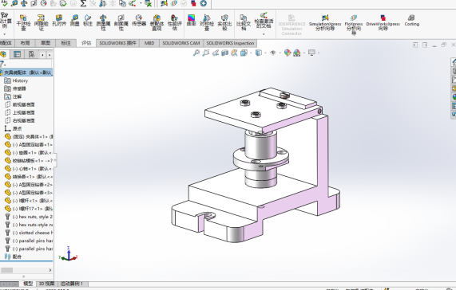Switch to ConfigurationManager panel tab
The height and width of the screenshot is (290, 456).
[x=31, y=54]
